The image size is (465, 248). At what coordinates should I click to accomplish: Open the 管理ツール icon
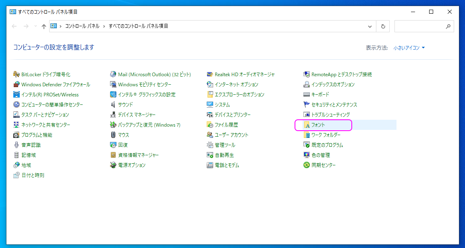[x=210, y=145]
